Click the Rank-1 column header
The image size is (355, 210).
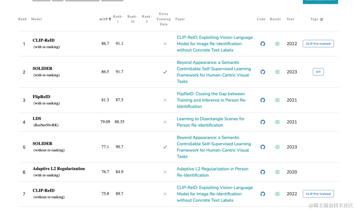pos(118,19)
